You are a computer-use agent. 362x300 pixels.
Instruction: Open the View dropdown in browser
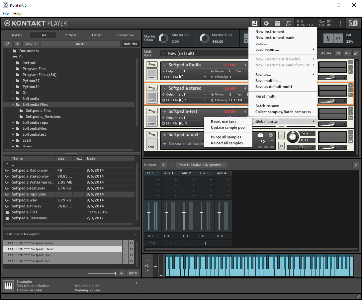pyautogui.click(x=31, y=43)
